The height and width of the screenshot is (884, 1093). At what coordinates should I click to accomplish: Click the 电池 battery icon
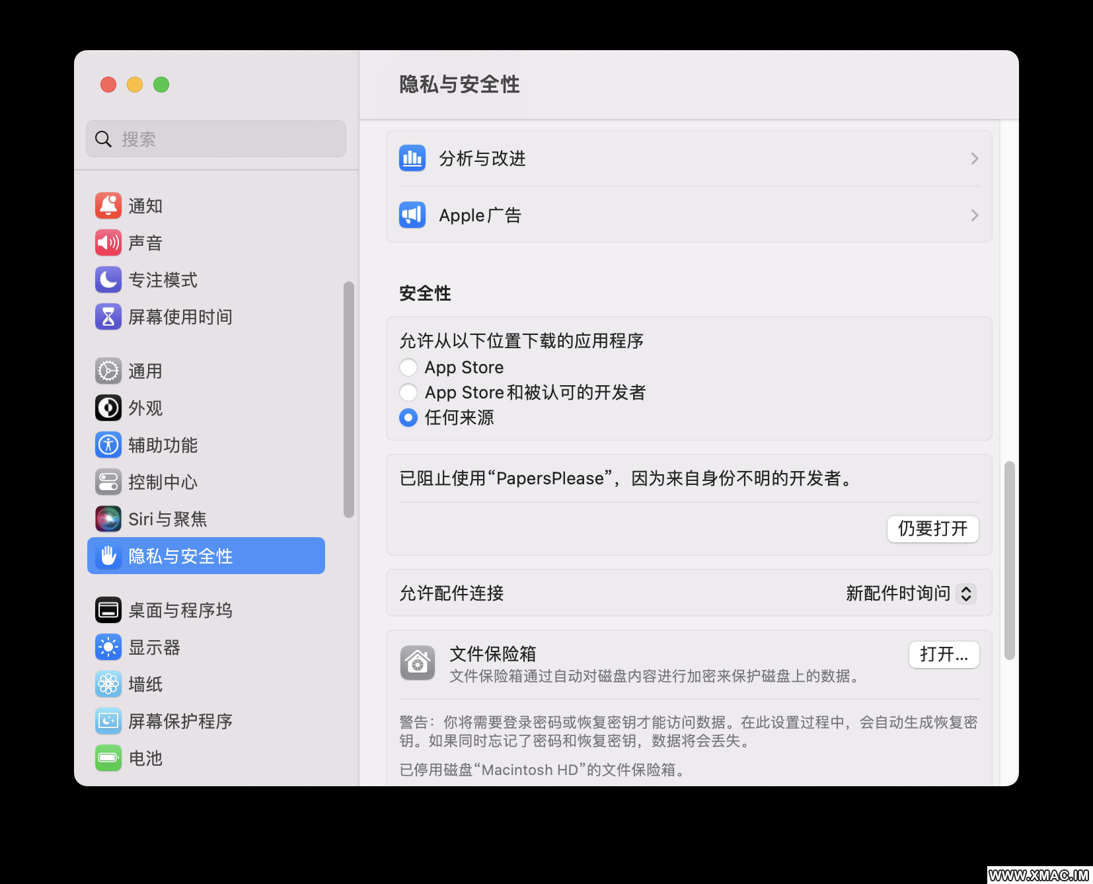[x=108, y=758]
